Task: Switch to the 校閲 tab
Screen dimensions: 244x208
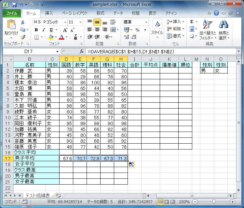Action: tap(136, 13)
